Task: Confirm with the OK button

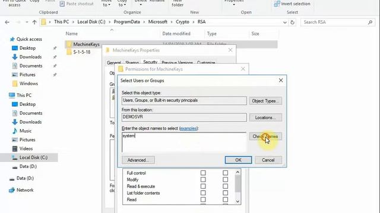Action: click(x=238, y=160)
